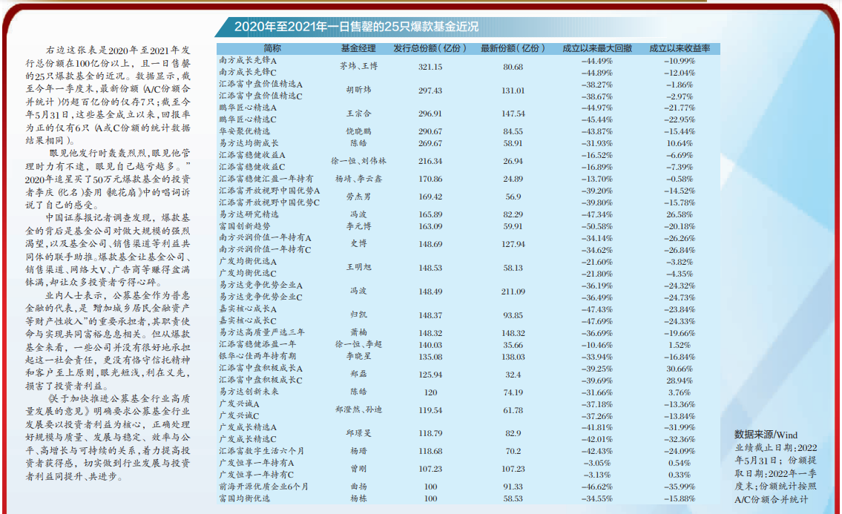The height and width of the screenshot is (514, 842).
Task: Select manager name 萧楠
Action: (358, 333)
